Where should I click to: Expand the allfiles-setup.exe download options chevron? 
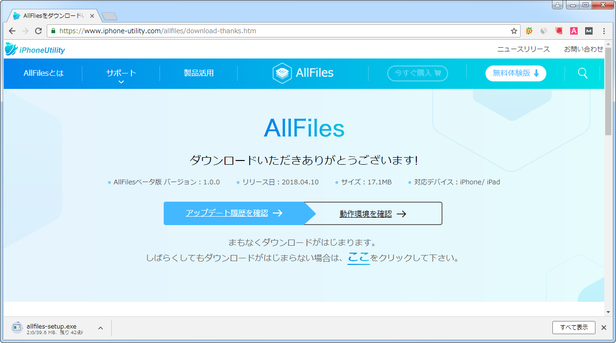click(100, 328)
